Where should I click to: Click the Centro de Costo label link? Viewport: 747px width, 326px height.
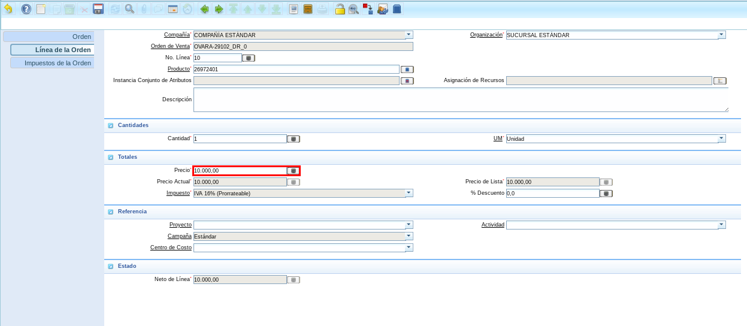click(171, 247)
